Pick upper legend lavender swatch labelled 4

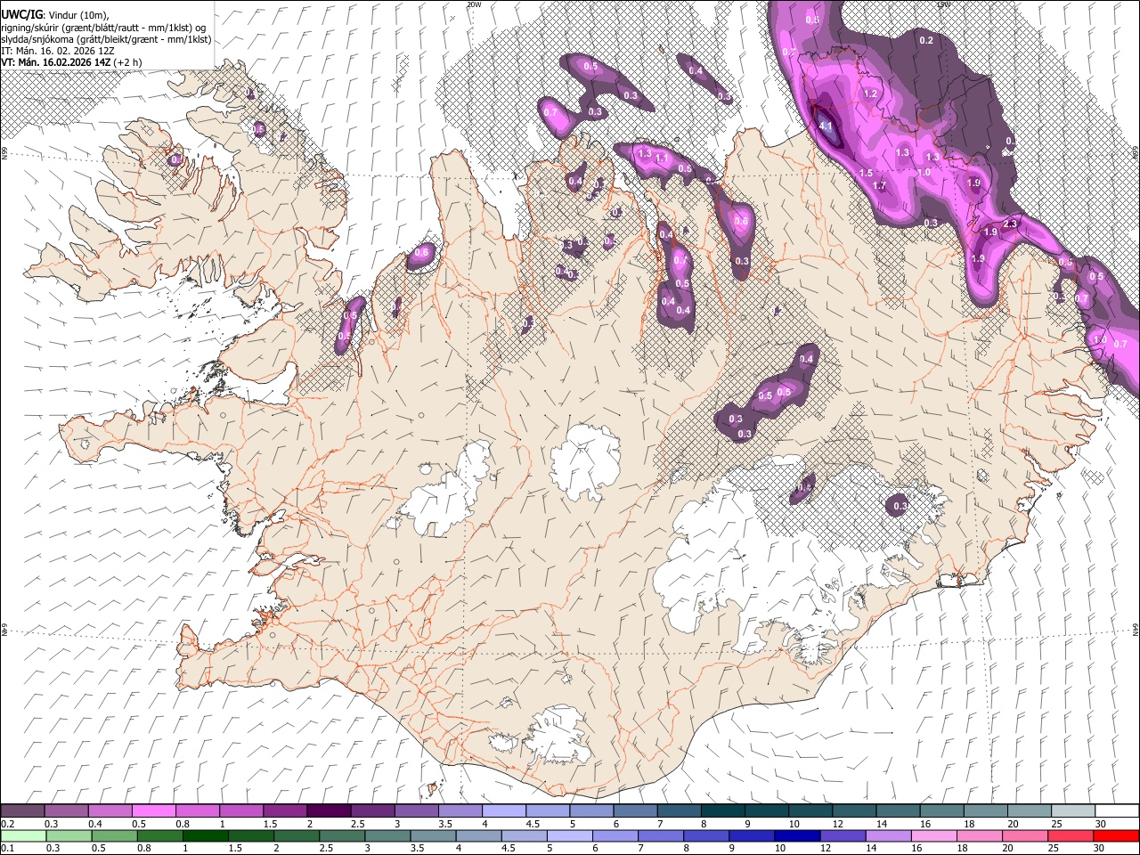pos(504,811)
